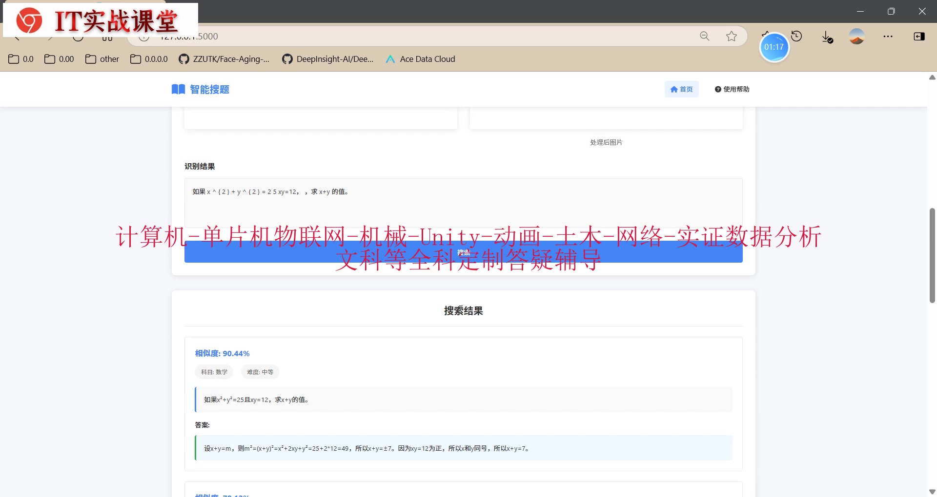Open 使用帮助 nav item
Viewport: 937px width, 497px height.
tap(732, 89)
